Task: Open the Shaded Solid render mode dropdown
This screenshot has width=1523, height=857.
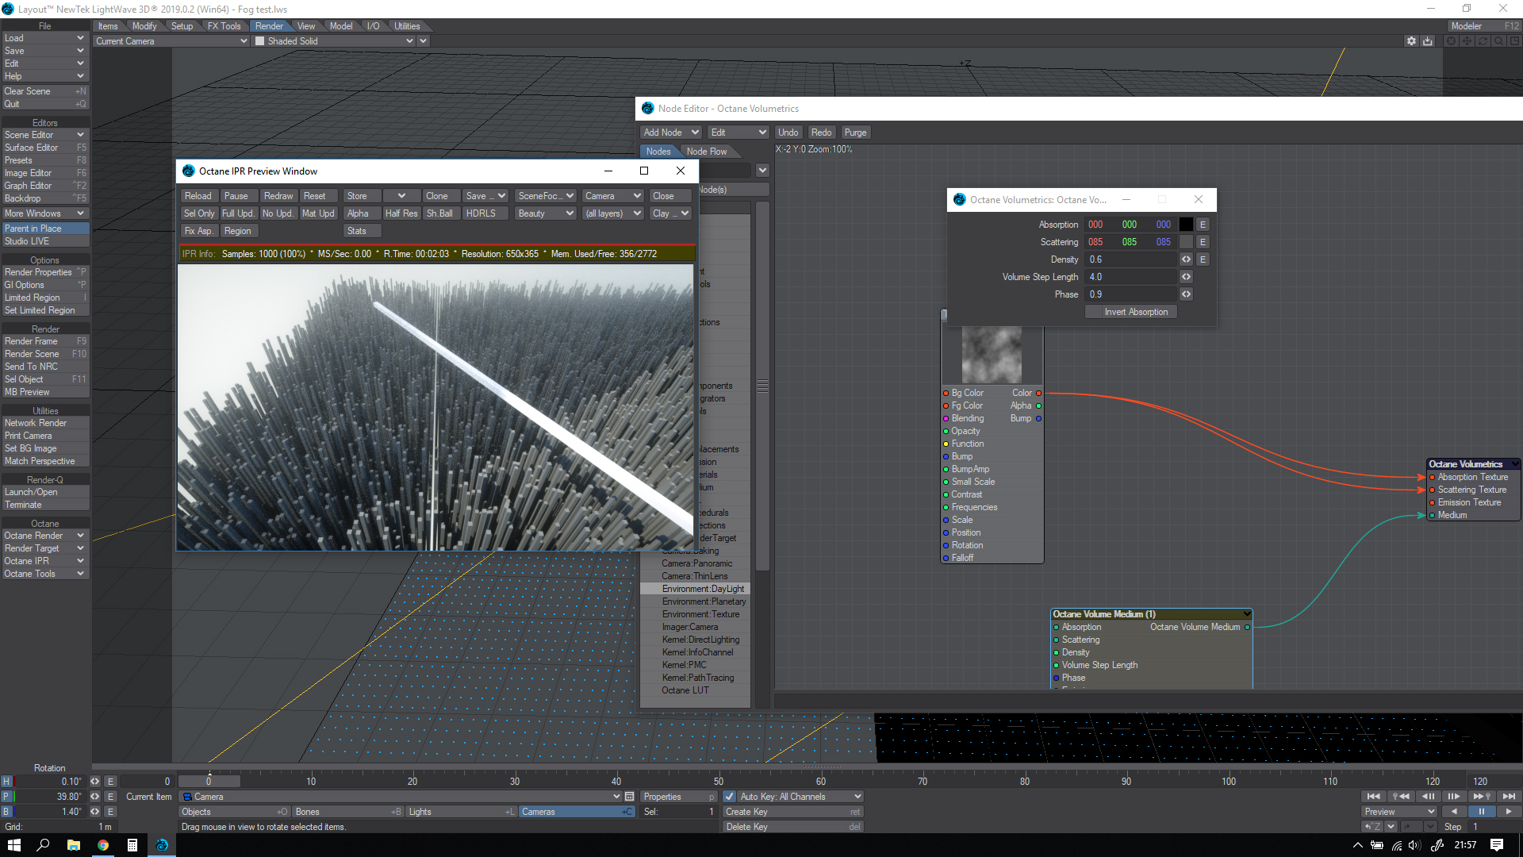Action: (x=341, y=41)
